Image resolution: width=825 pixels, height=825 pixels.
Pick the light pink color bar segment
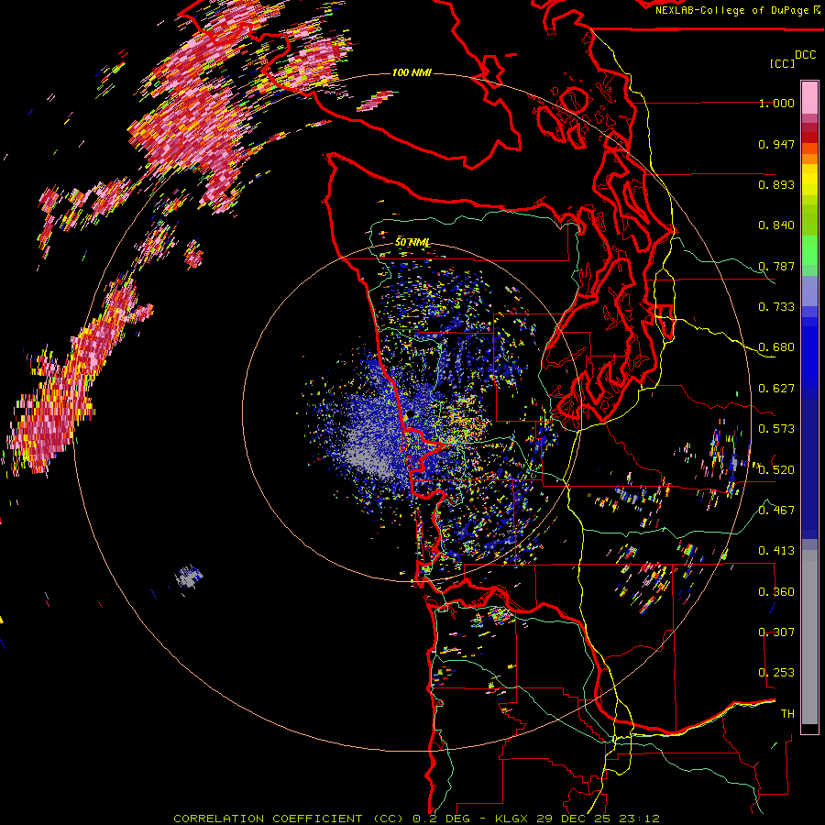[809, 97]
